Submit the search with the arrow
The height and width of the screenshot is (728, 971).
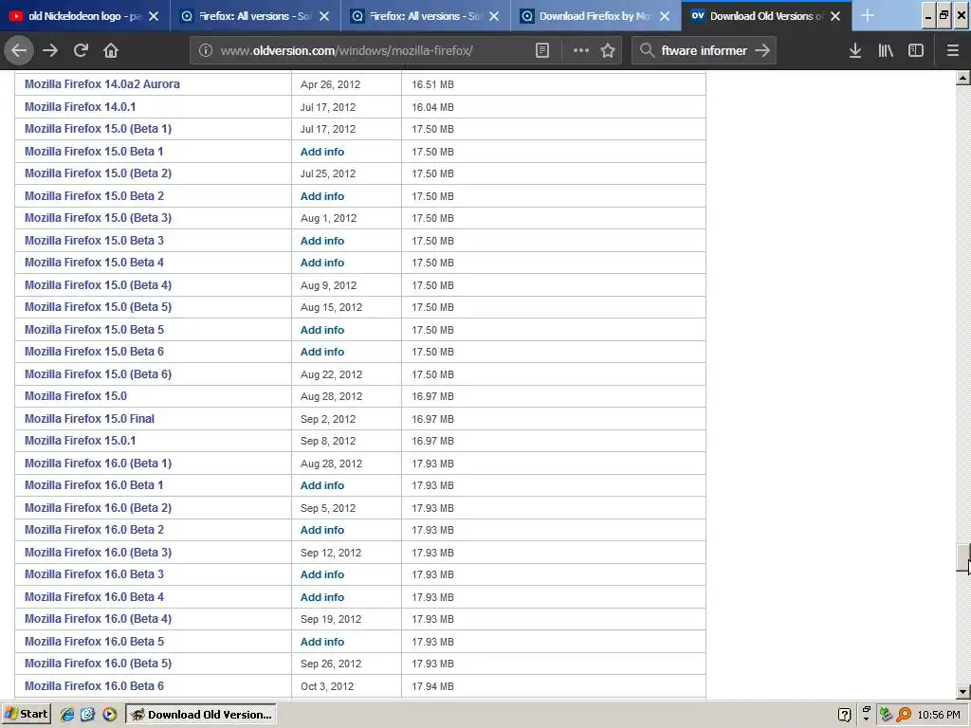762,50
